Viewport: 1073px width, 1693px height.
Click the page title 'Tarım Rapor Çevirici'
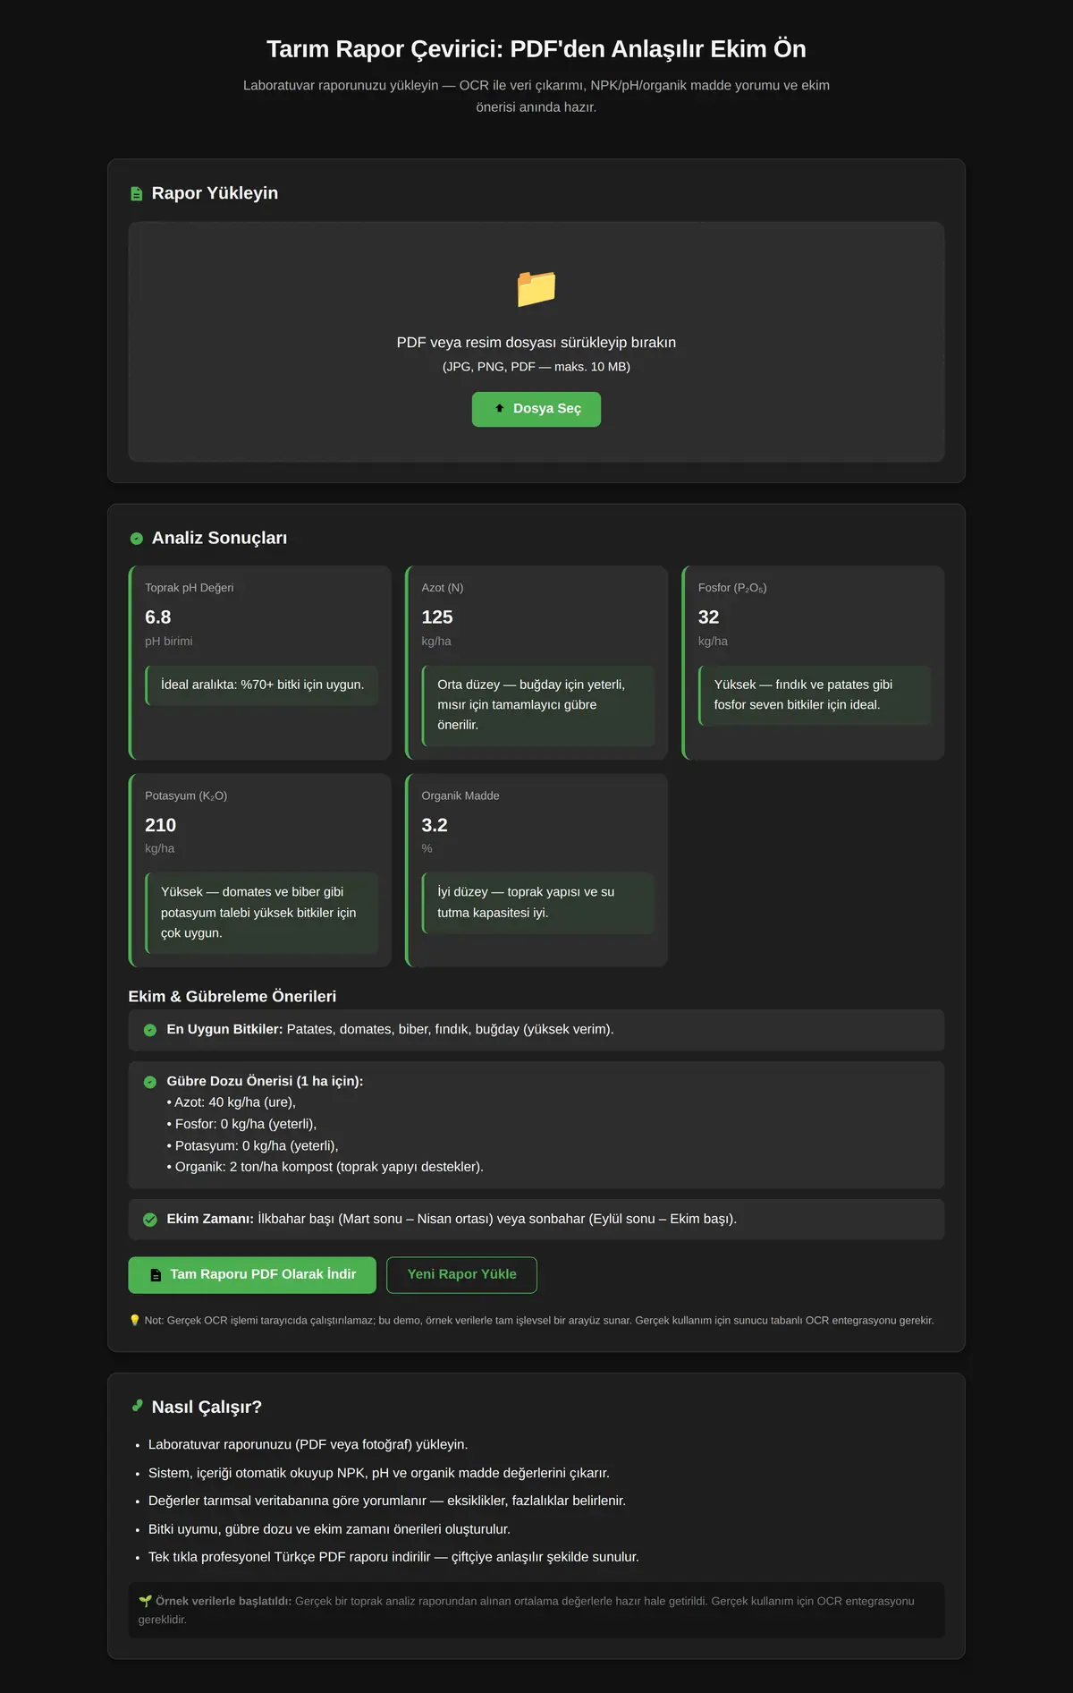click(536, 49)
